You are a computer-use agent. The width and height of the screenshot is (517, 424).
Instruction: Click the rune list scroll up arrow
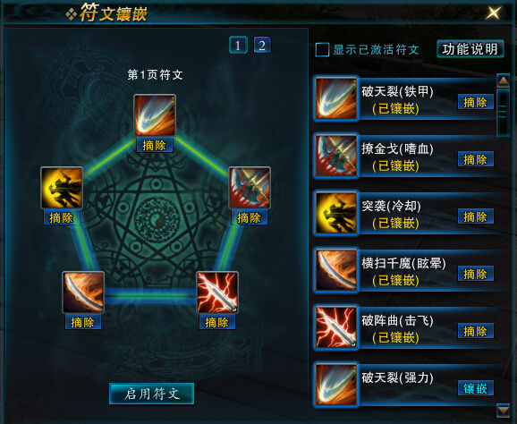coord(504,81)
